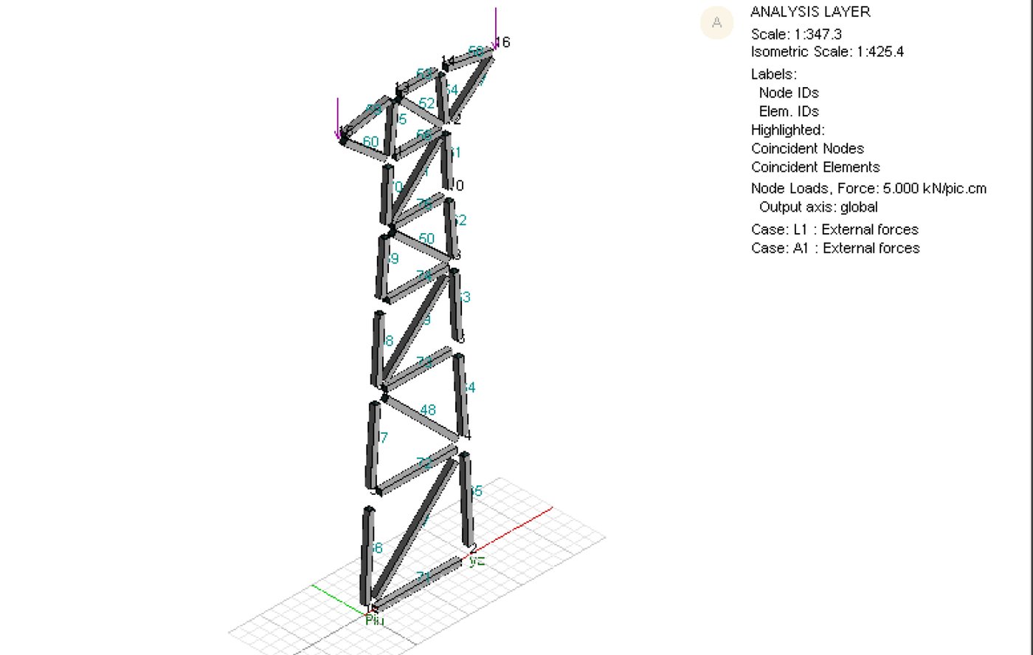Click the 'ANALYSIS LAYER' heading
Screen dimensions: 1033x655
coord(810,12)
